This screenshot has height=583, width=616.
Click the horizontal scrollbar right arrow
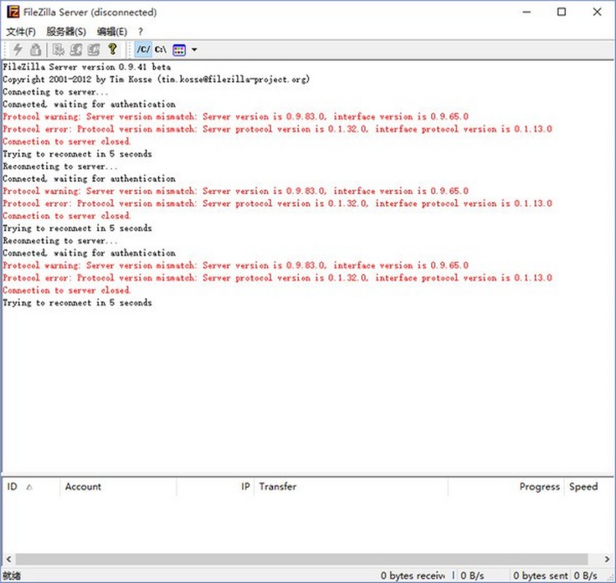[x=607, y=559]
